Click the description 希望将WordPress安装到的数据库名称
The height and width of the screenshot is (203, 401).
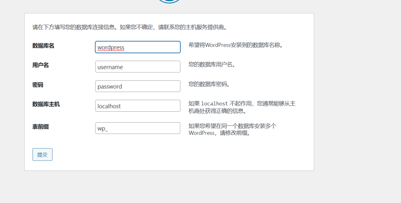click(235, 45)
